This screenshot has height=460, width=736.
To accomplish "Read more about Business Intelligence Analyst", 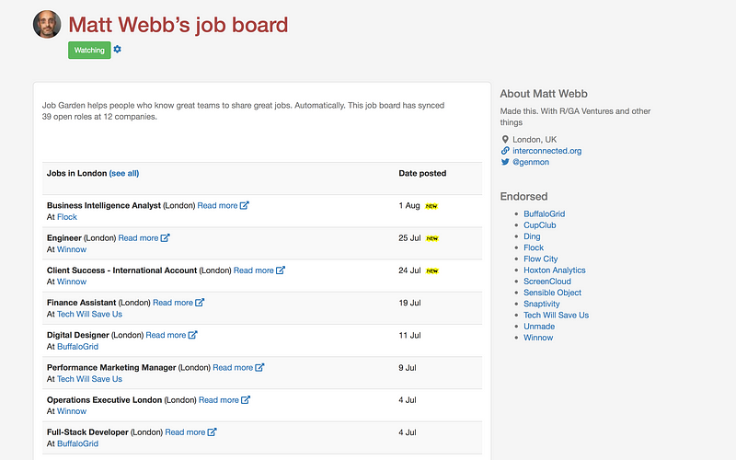I will click(217, 205).
